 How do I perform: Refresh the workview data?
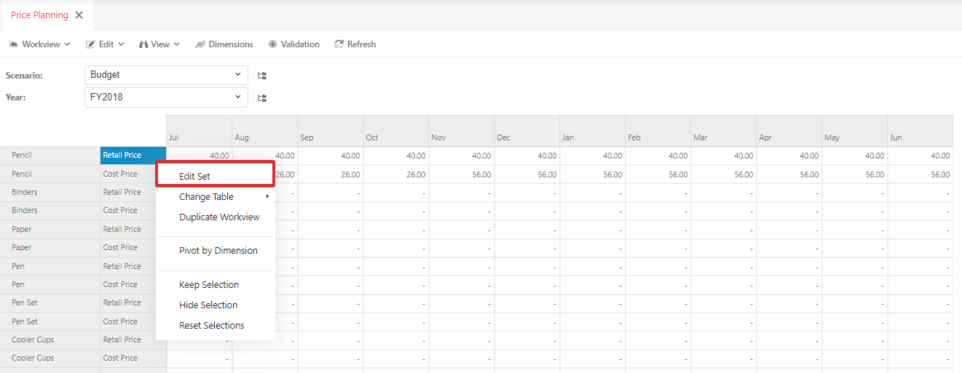355,44
